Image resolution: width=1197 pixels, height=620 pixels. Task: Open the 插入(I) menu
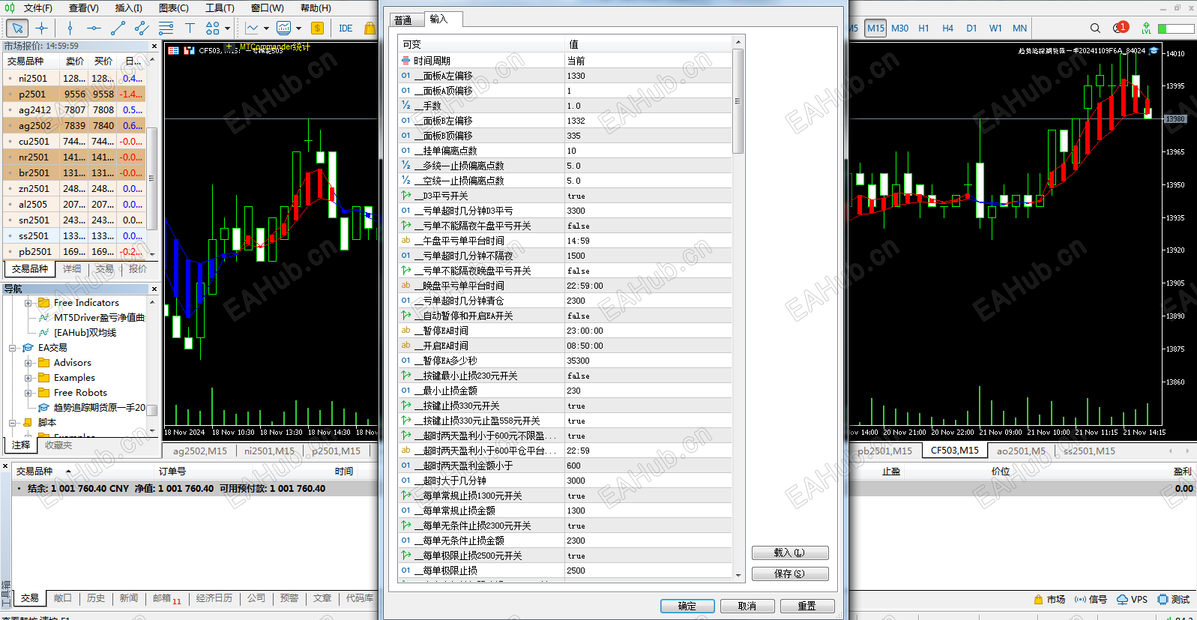coord(128,7)
